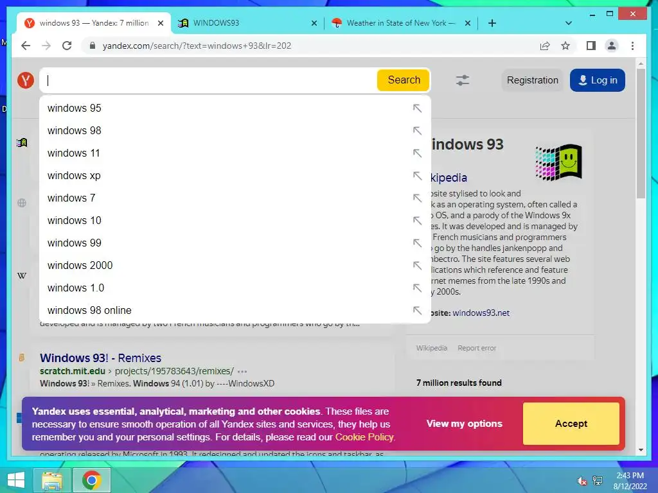Close the Yandex search results tab

[160, 24]
